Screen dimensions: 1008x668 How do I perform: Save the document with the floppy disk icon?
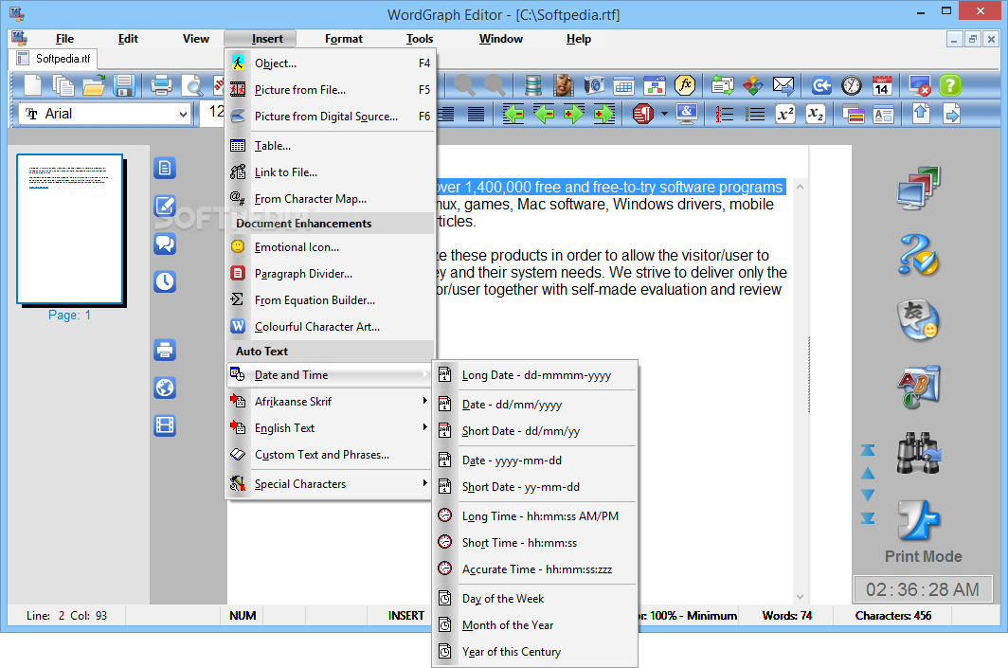[x=123, y=85]
